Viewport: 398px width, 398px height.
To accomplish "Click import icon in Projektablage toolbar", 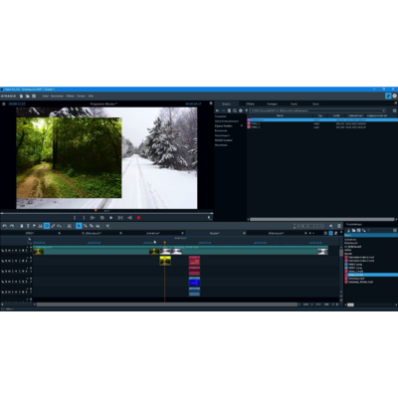I will pos(348,230).
